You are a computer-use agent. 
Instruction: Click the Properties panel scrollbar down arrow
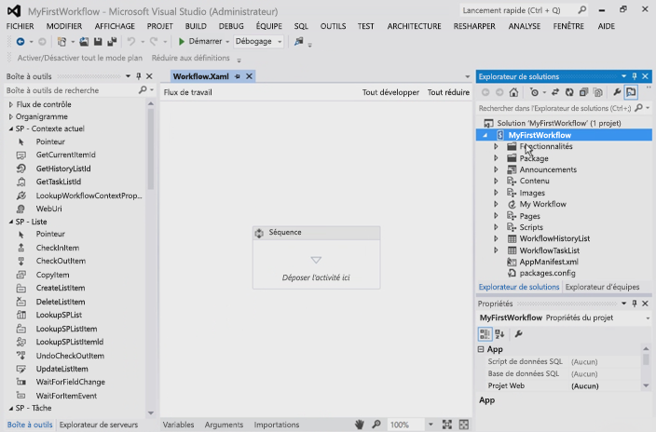[x=646, y=385]
